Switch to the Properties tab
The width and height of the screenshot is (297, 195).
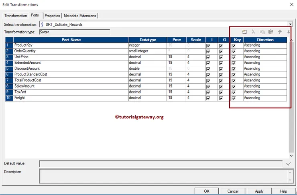[x=52, y=16]
